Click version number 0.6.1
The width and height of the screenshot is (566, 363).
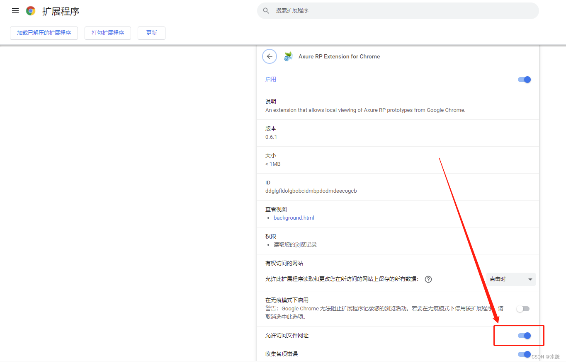coord(271,137)
